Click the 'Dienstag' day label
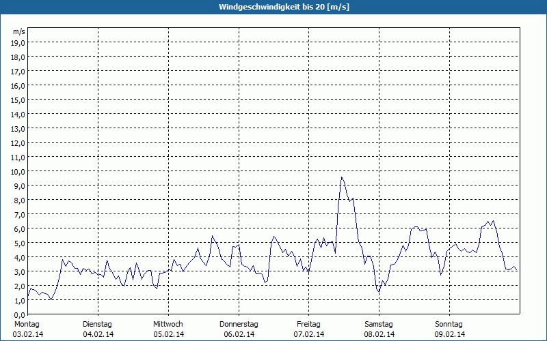The height and width of the screenshot is (341, 547). click(97, 325)
